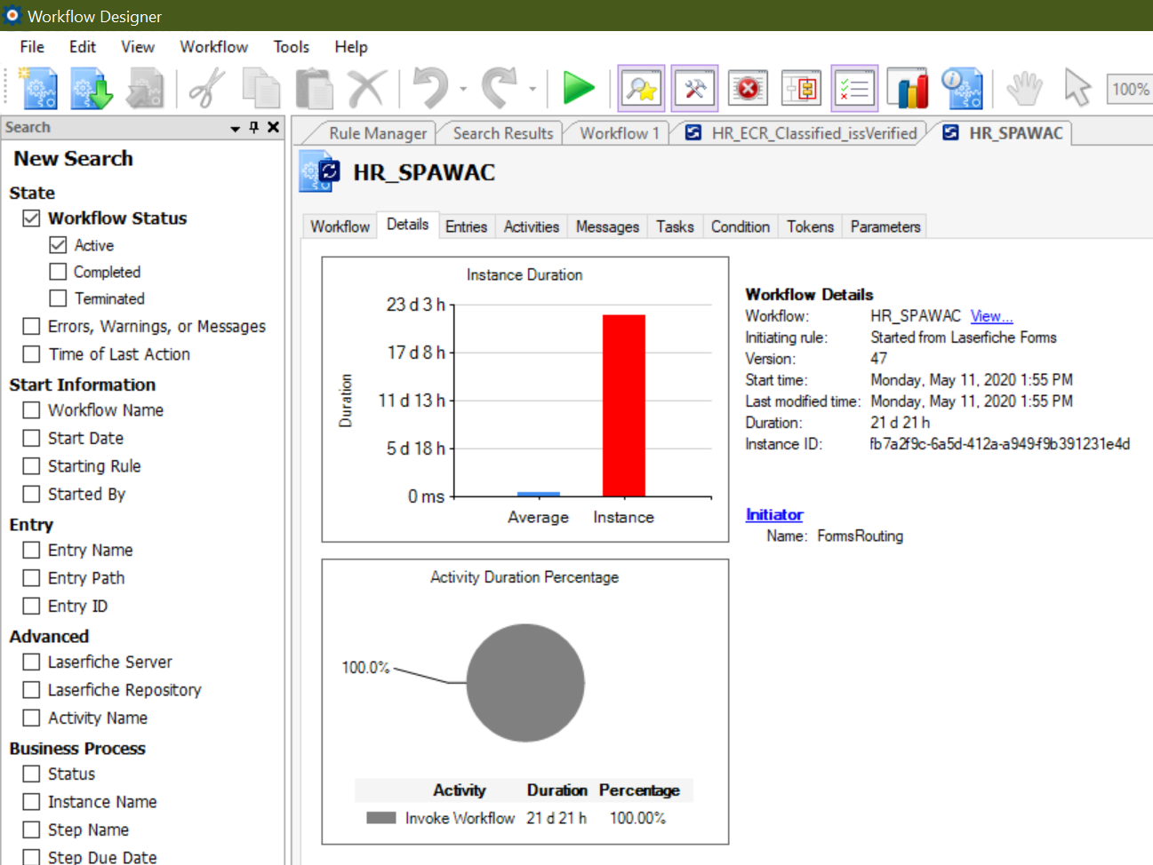The width and height of the screenshot is (1153, 865).
Task: Uncheck the Workflow Status checkbox
Action: [32, 218]
